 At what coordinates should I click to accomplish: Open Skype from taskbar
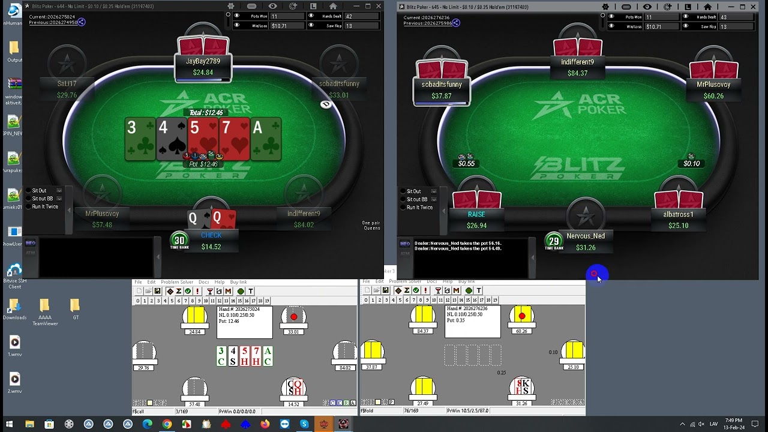click(304, 424)
